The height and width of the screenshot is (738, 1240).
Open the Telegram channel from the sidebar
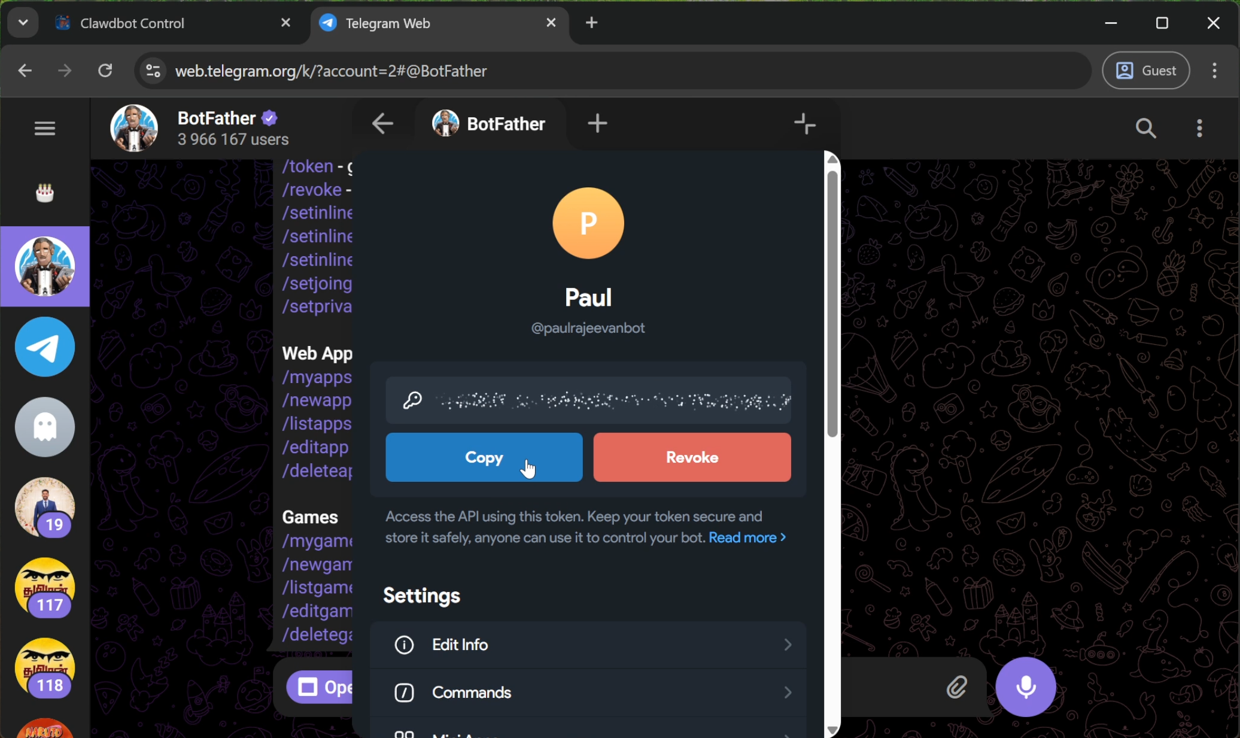point(44,346)
